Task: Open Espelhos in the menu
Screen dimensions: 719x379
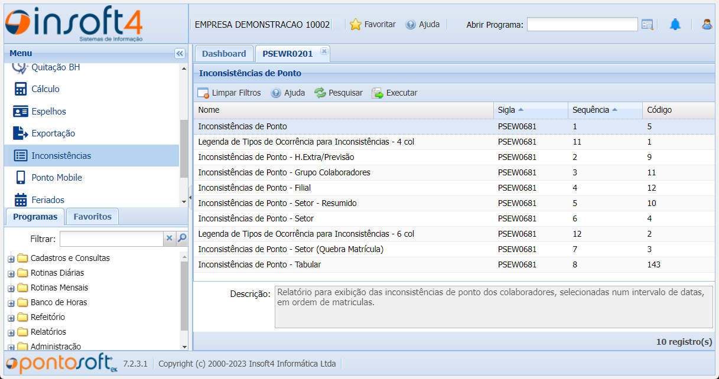Action: pyautogui.click(x=48, y=112)
